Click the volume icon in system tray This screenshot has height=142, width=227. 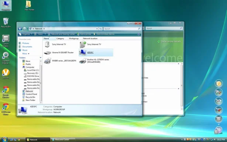point(215,139)
